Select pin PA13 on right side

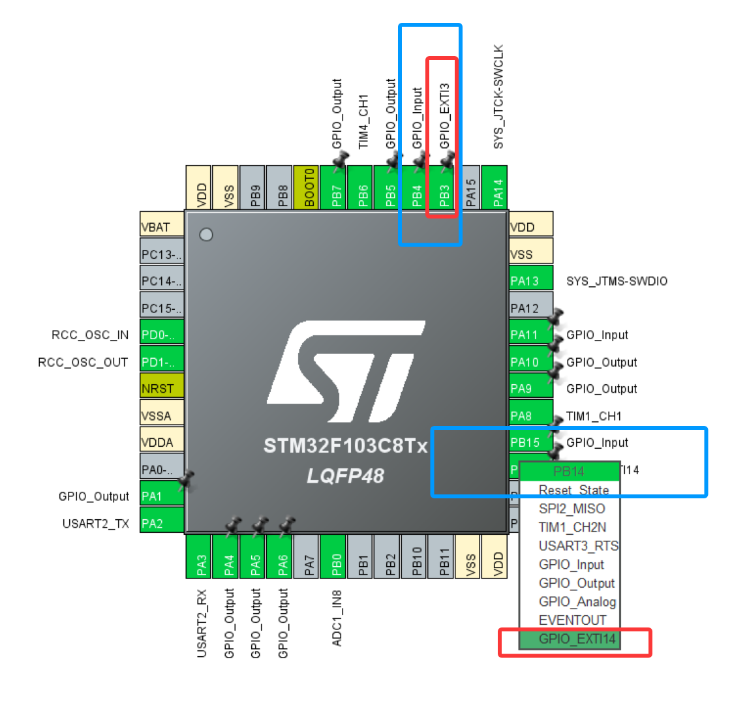pyautogui.click(x=531, y=278)
